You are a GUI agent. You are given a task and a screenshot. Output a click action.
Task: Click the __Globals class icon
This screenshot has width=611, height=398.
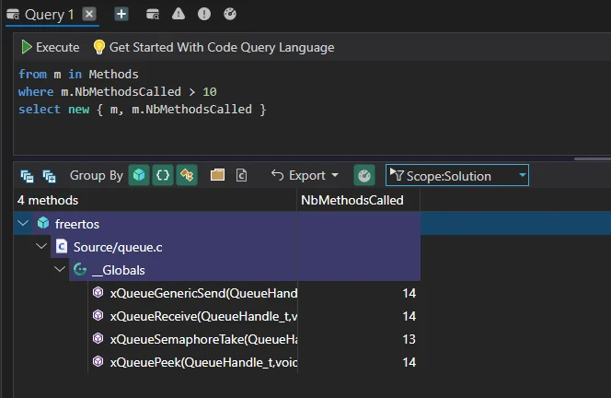[80, 269]
